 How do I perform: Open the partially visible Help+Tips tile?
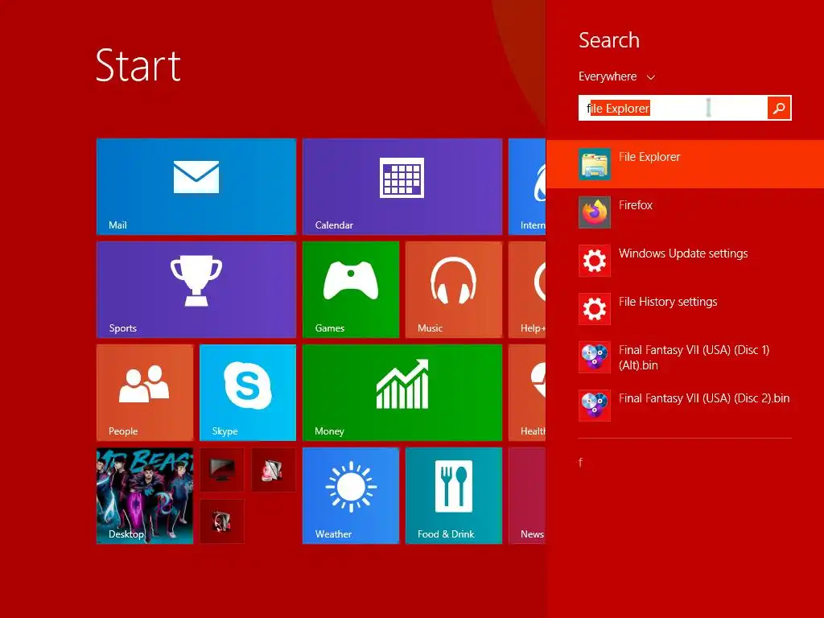point(527,290)
